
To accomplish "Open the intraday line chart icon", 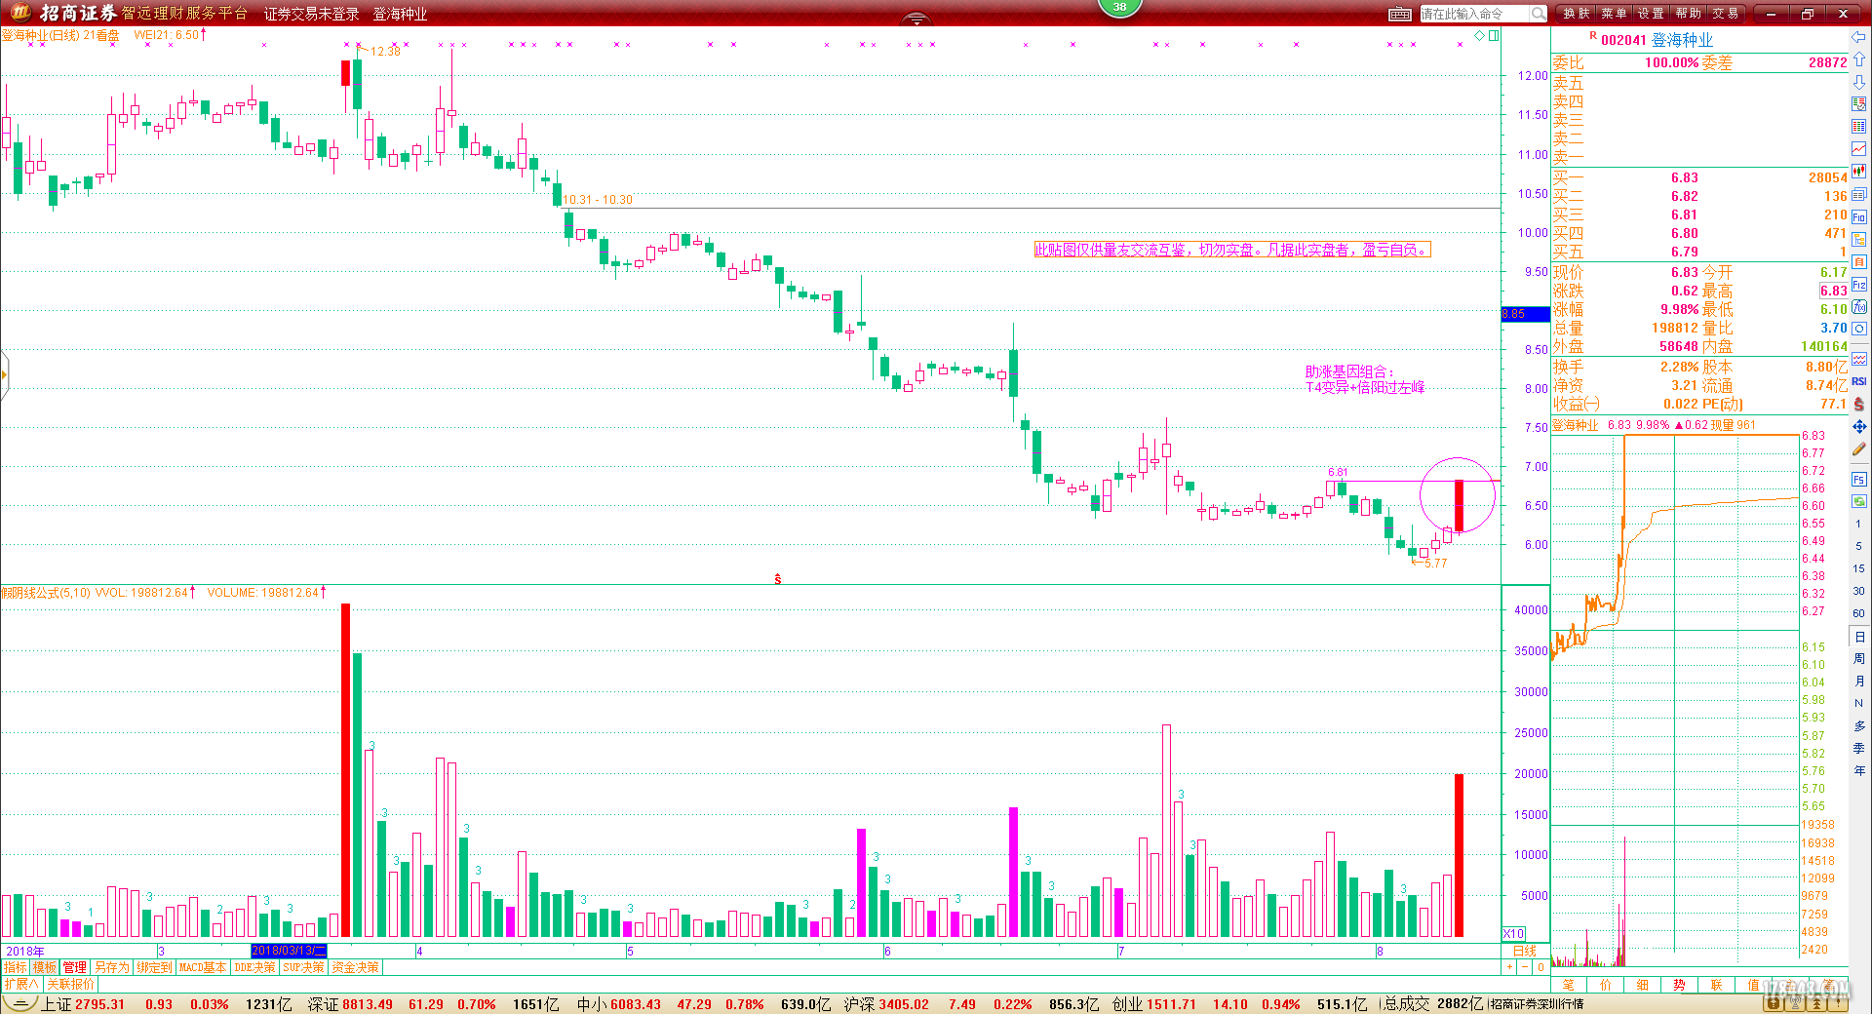I will click(x=1858, y=149).
